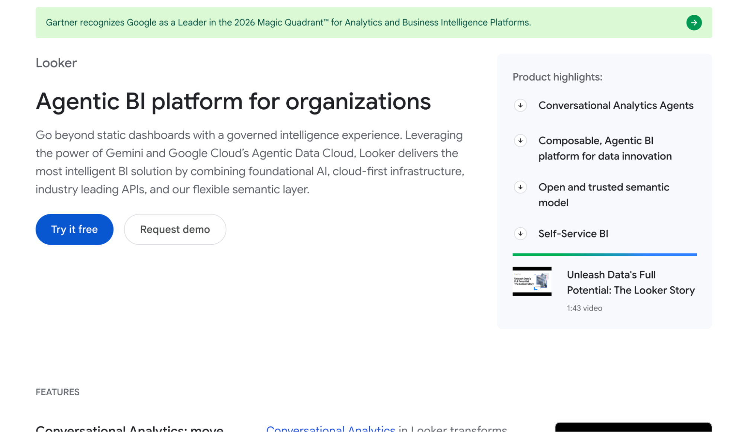Viewport: 744px width, 432px height.
Task: Jump to Conversational Analytics Agents highlight
Action: (616, 106)
